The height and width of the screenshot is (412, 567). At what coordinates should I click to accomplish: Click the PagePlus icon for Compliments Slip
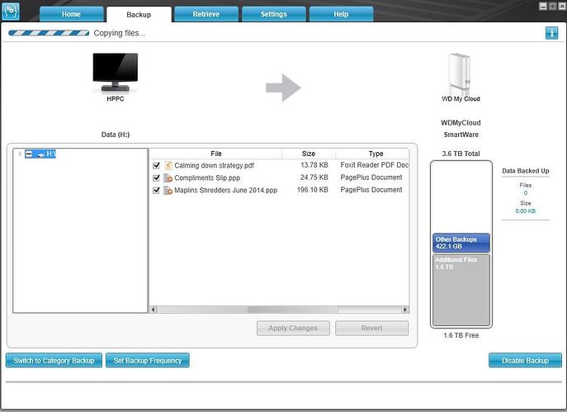pos(168,178)
